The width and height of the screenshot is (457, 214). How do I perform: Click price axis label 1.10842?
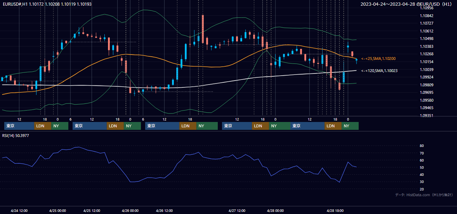pos(427,16)
